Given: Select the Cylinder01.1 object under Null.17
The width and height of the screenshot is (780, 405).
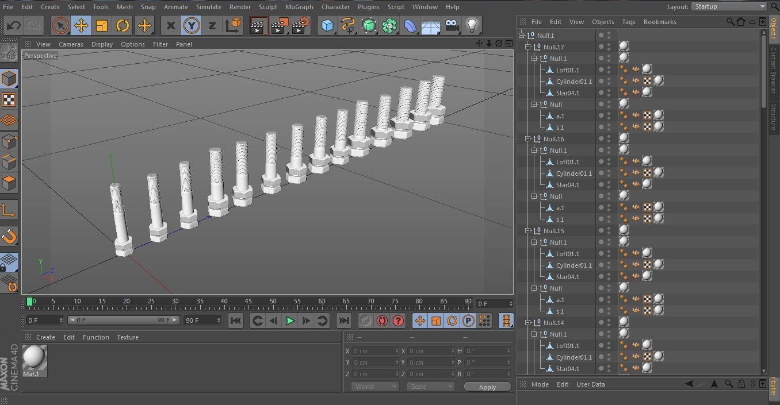Looking at the screenshot, I should (573, 82).
